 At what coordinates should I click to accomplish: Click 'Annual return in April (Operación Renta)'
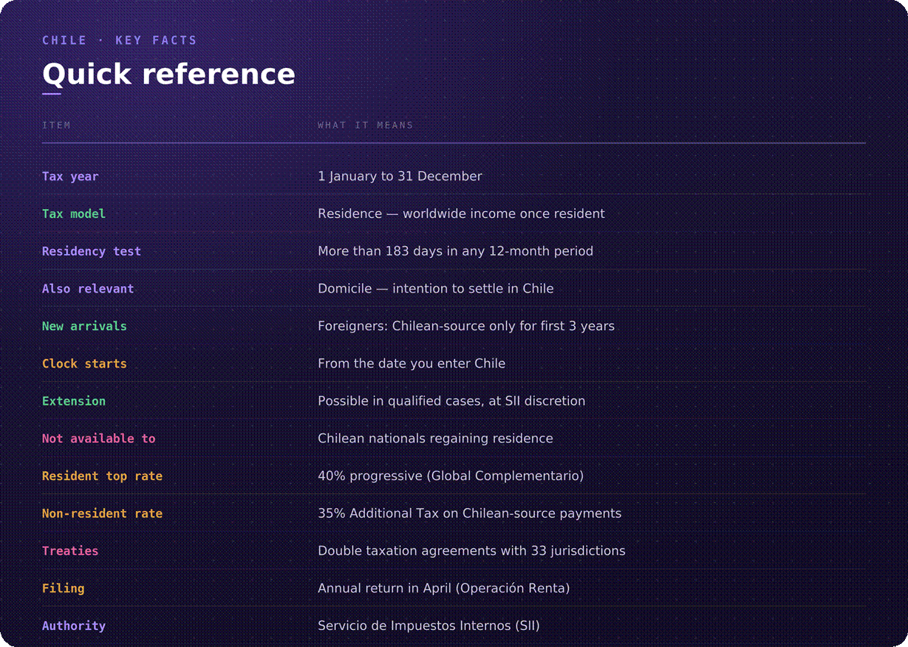pyautogui.click(x=443, y=589)
